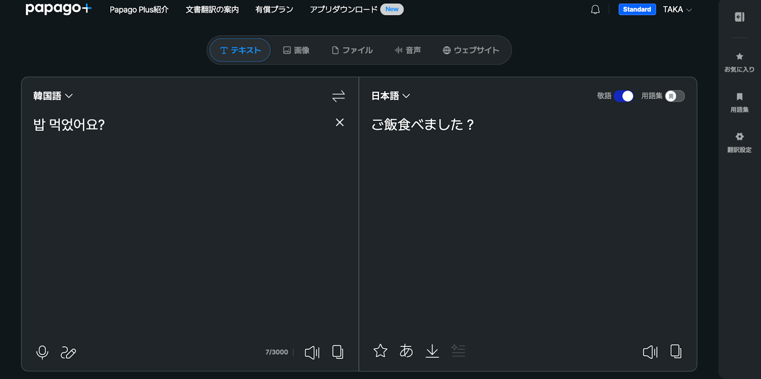Switch to the 画像 image tab
761x379 pixels.
tap(296, 50)
